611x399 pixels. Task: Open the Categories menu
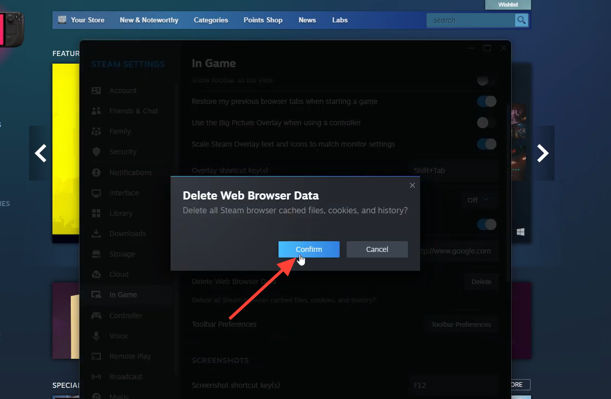211,20
